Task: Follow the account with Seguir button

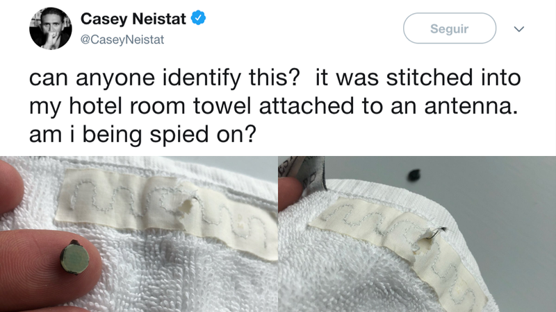Action: click(x=449, y=28)
